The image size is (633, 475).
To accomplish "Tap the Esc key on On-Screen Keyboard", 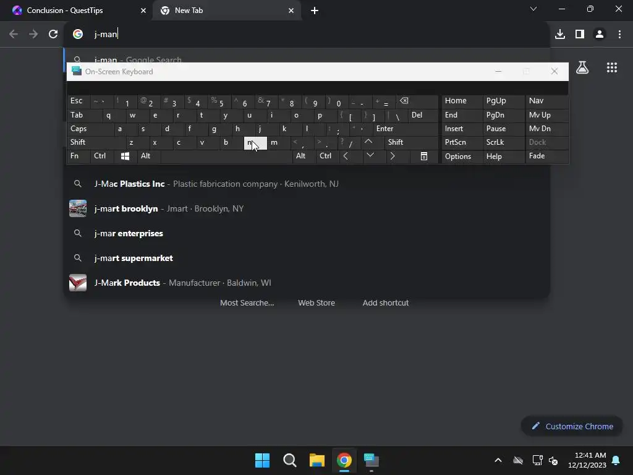I will (79, 101).
